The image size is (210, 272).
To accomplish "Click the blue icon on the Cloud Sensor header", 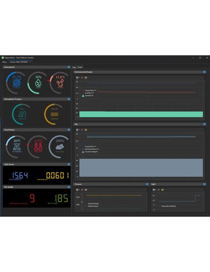I will [x=69, y=130].
